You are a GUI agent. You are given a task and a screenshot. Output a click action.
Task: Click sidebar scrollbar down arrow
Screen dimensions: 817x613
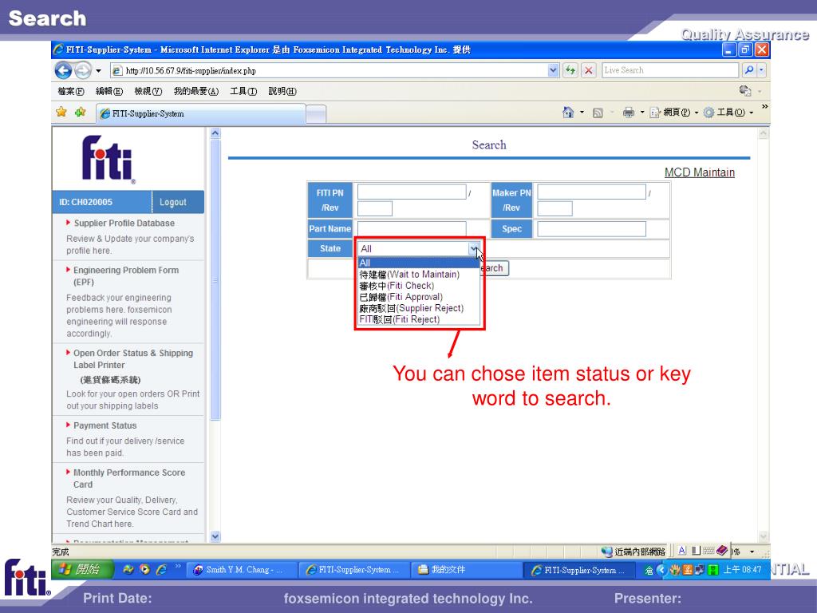pyautogui.click(x=215, y=536)
